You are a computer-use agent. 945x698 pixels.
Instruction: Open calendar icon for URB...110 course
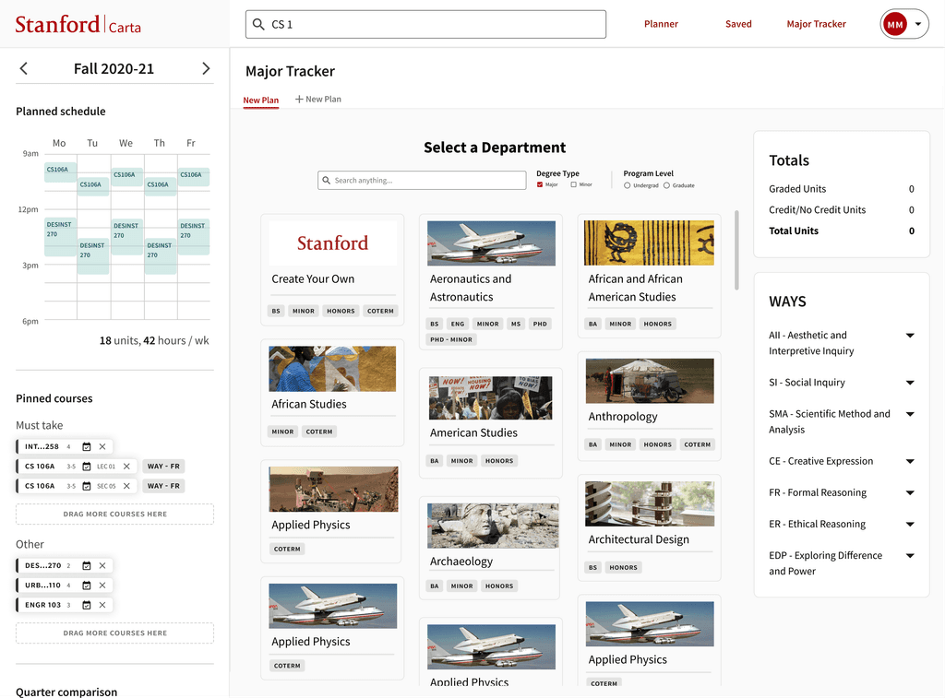pyautogui.click(x=87, y=586)
